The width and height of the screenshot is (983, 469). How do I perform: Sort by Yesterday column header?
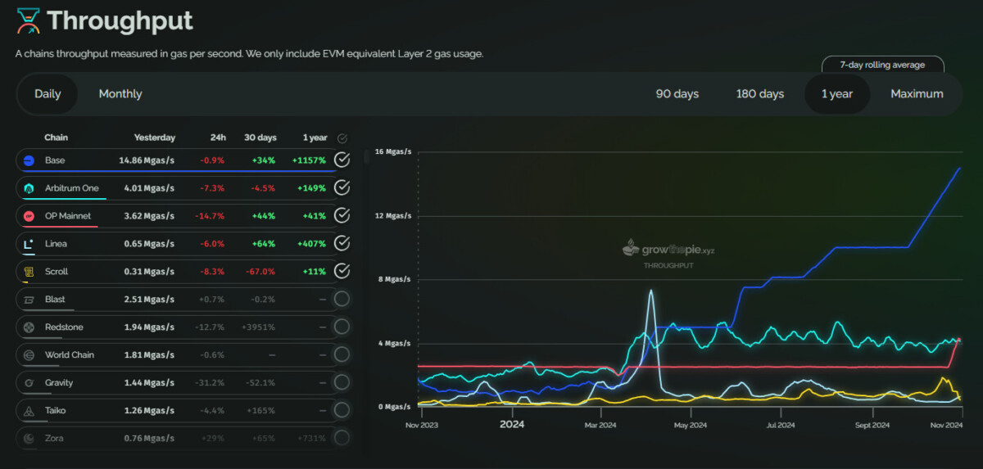pos(155,138)
